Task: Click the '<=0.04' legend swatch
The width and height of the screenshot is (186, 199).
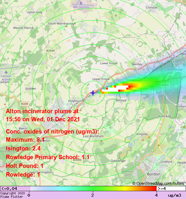Action: tap(15, 189)
